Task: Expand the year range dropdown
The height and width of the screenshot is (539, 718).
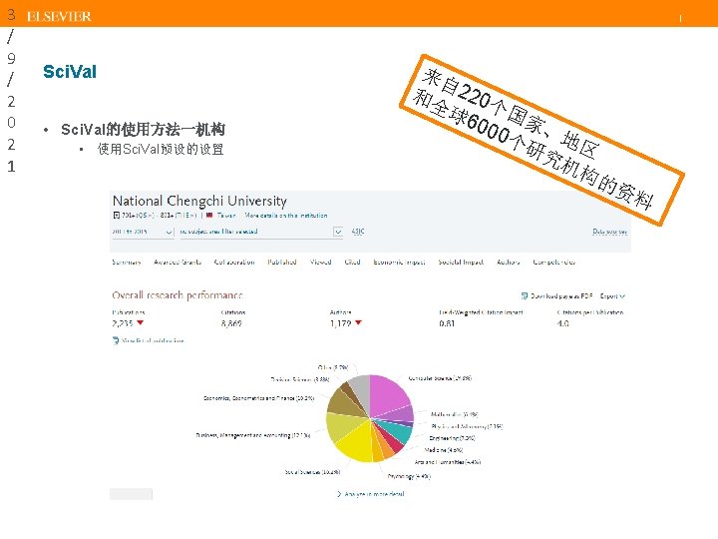Action: 143,232
